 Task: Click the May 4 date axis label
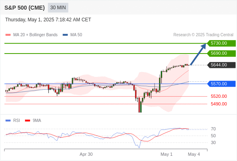[194, 154]
